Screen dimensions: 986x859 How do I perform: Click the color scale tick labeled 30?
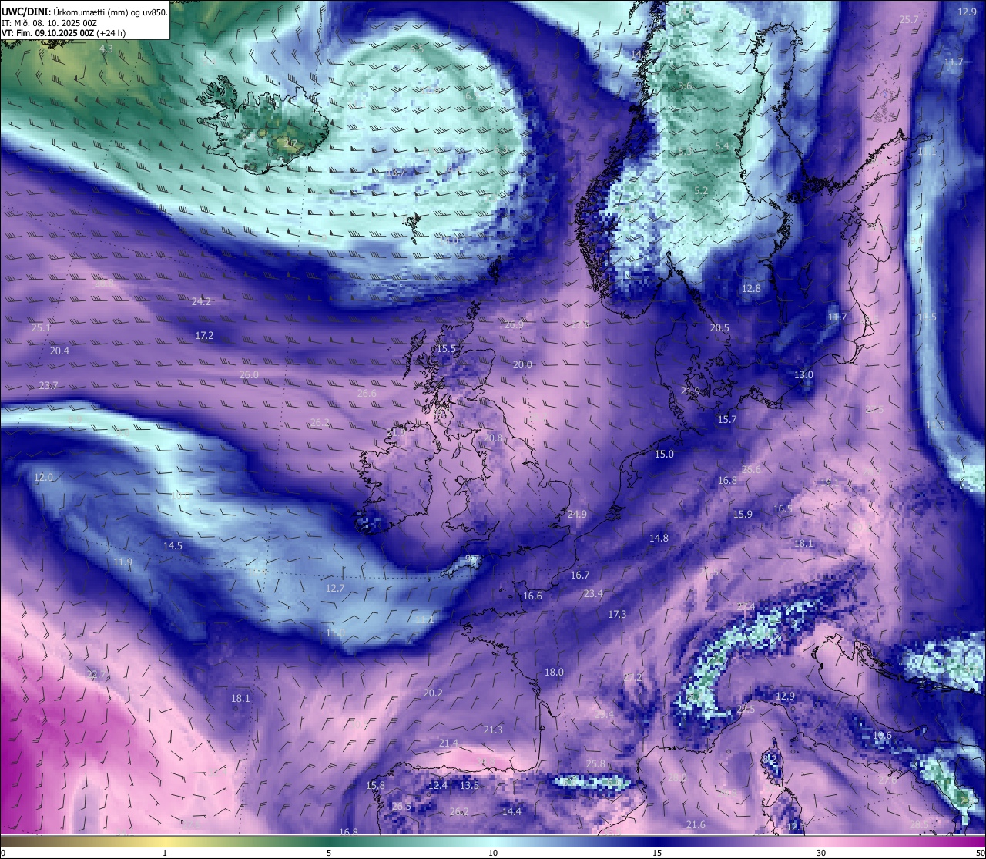[x=821, y=853]
